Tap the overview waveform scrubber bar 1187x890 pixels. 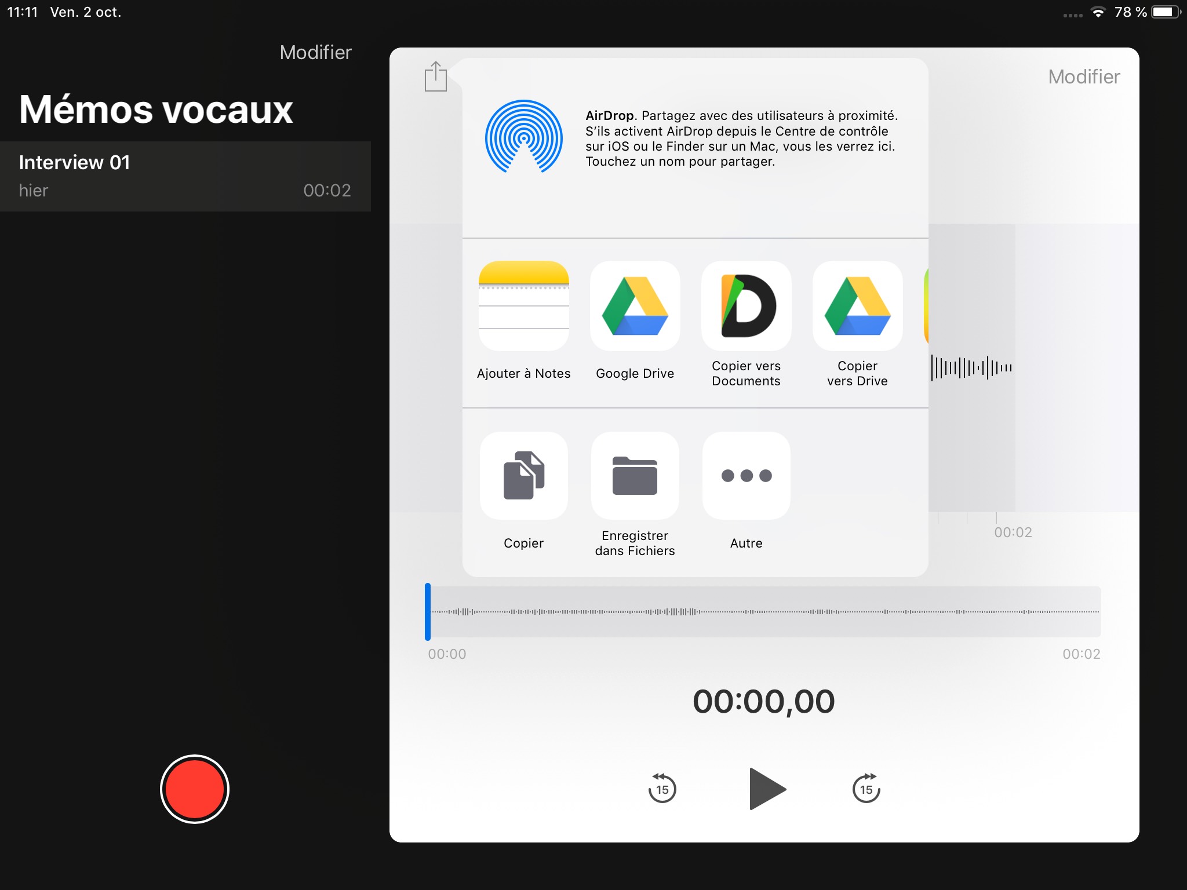[x=765, y=611]
